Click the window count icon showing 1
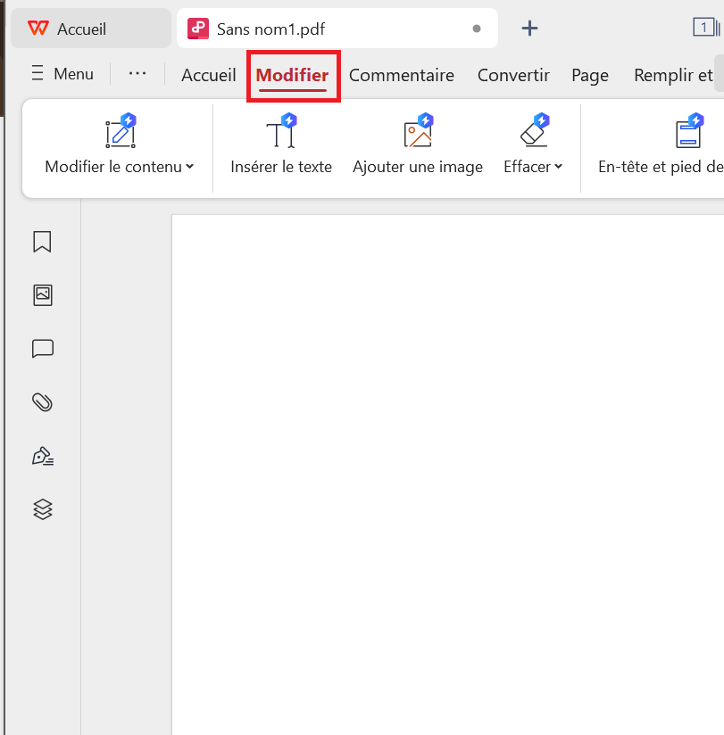 click(706, 27)
